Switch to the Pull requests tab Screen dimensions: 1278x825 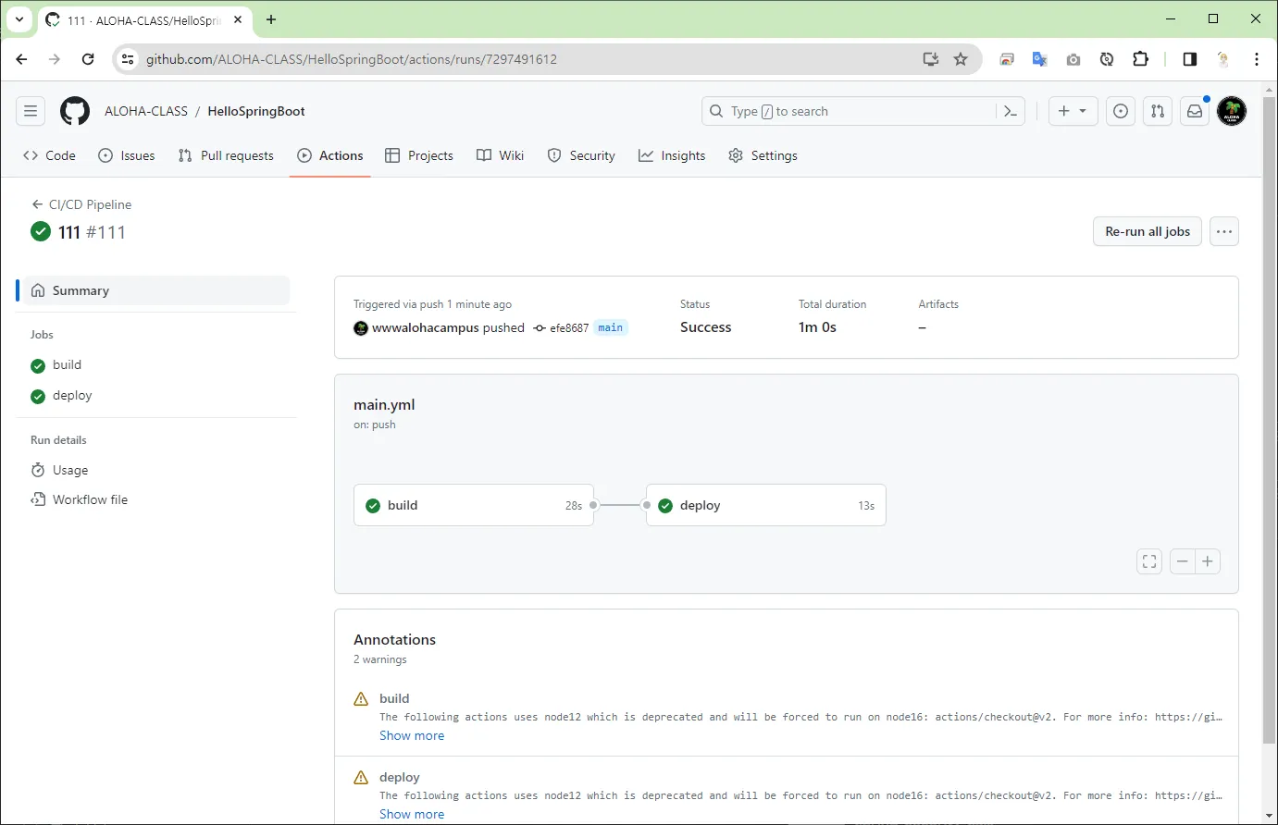pos(226,155)
